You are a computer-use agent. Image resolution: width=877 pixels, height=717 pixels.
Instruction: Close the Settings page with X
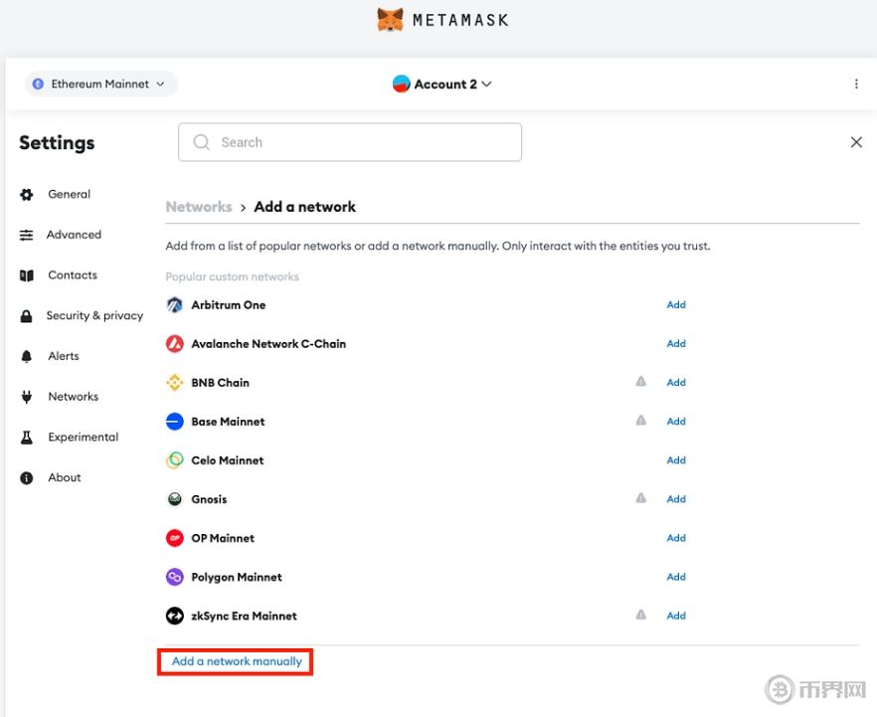(856, 142)
